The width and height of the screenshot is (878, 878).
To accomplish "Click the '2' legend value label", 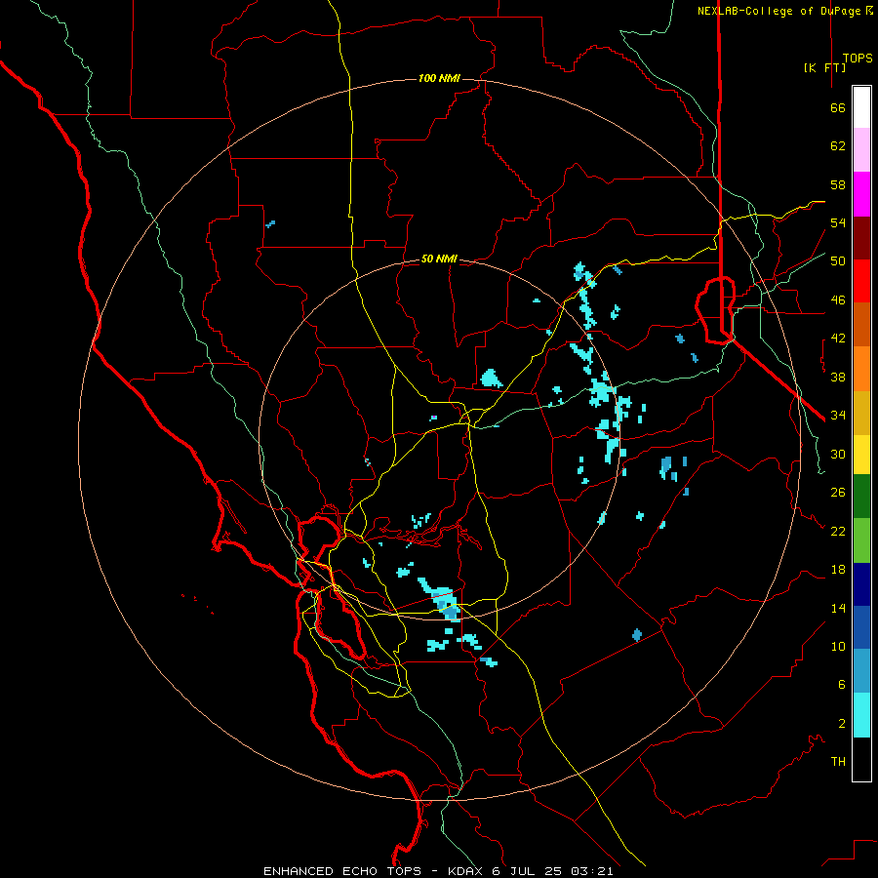I will (x=842, y=723).
